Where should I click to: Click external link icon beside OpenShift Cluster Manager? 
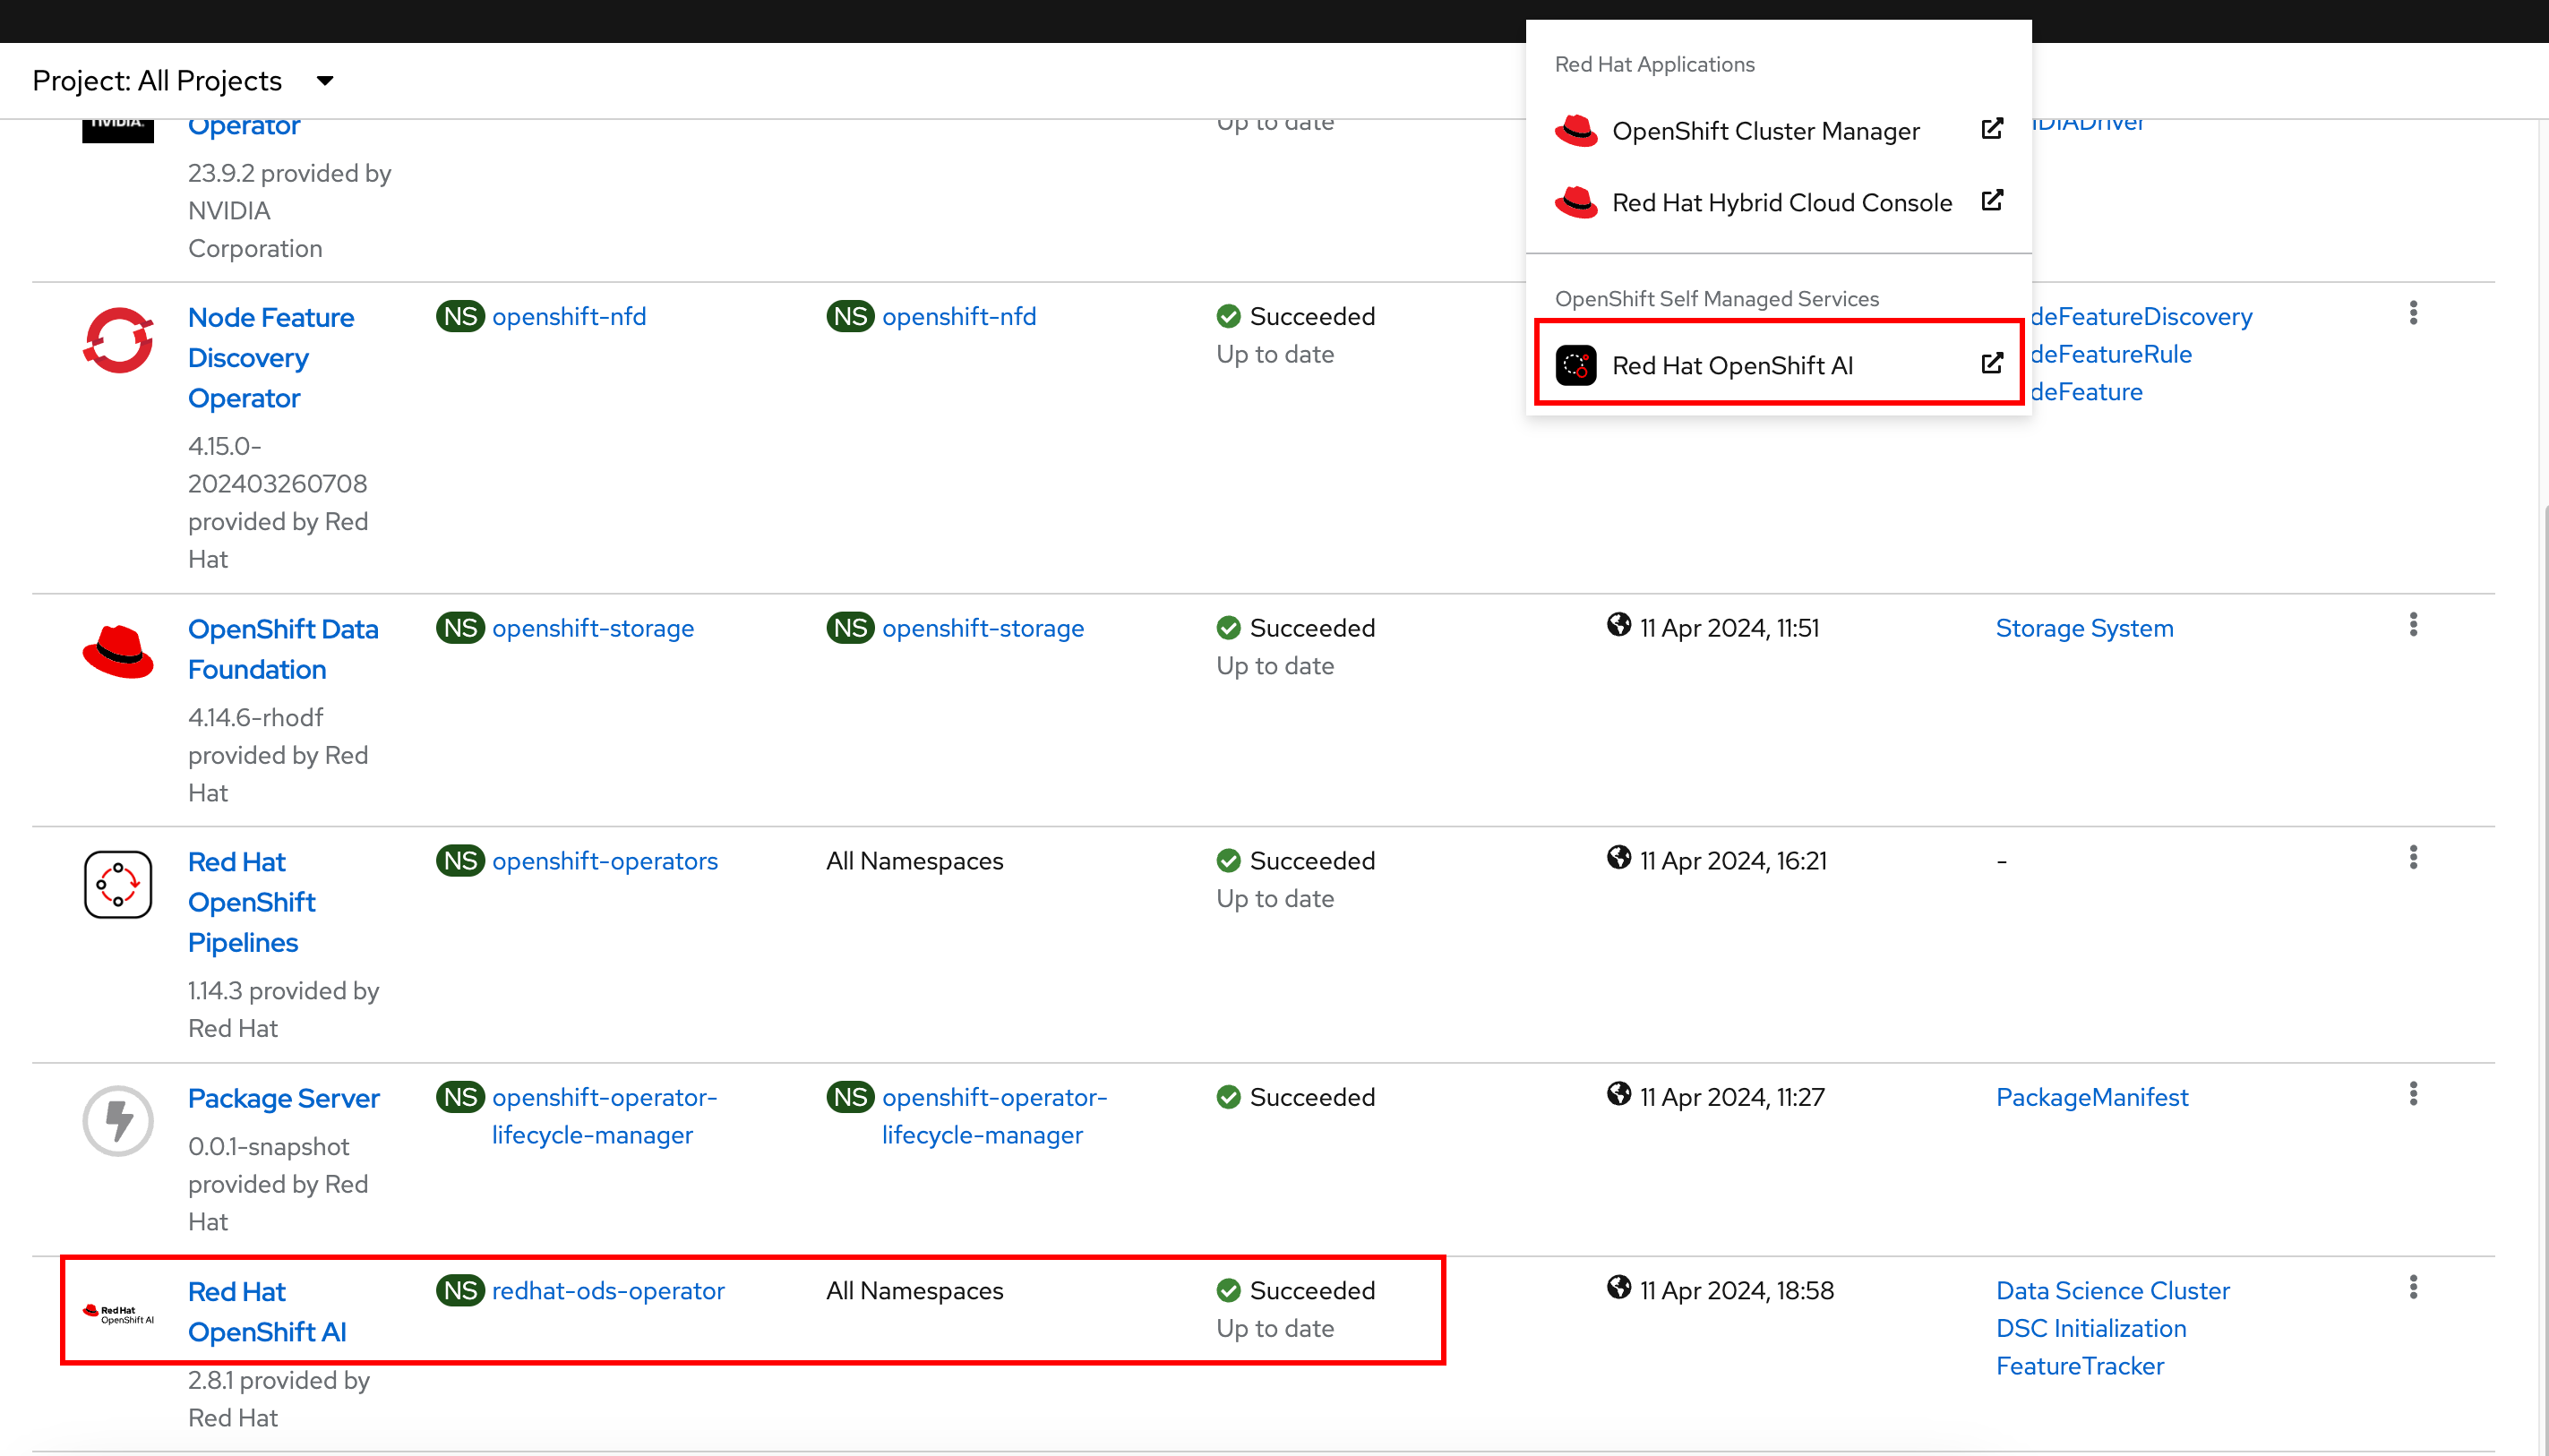1992,129
